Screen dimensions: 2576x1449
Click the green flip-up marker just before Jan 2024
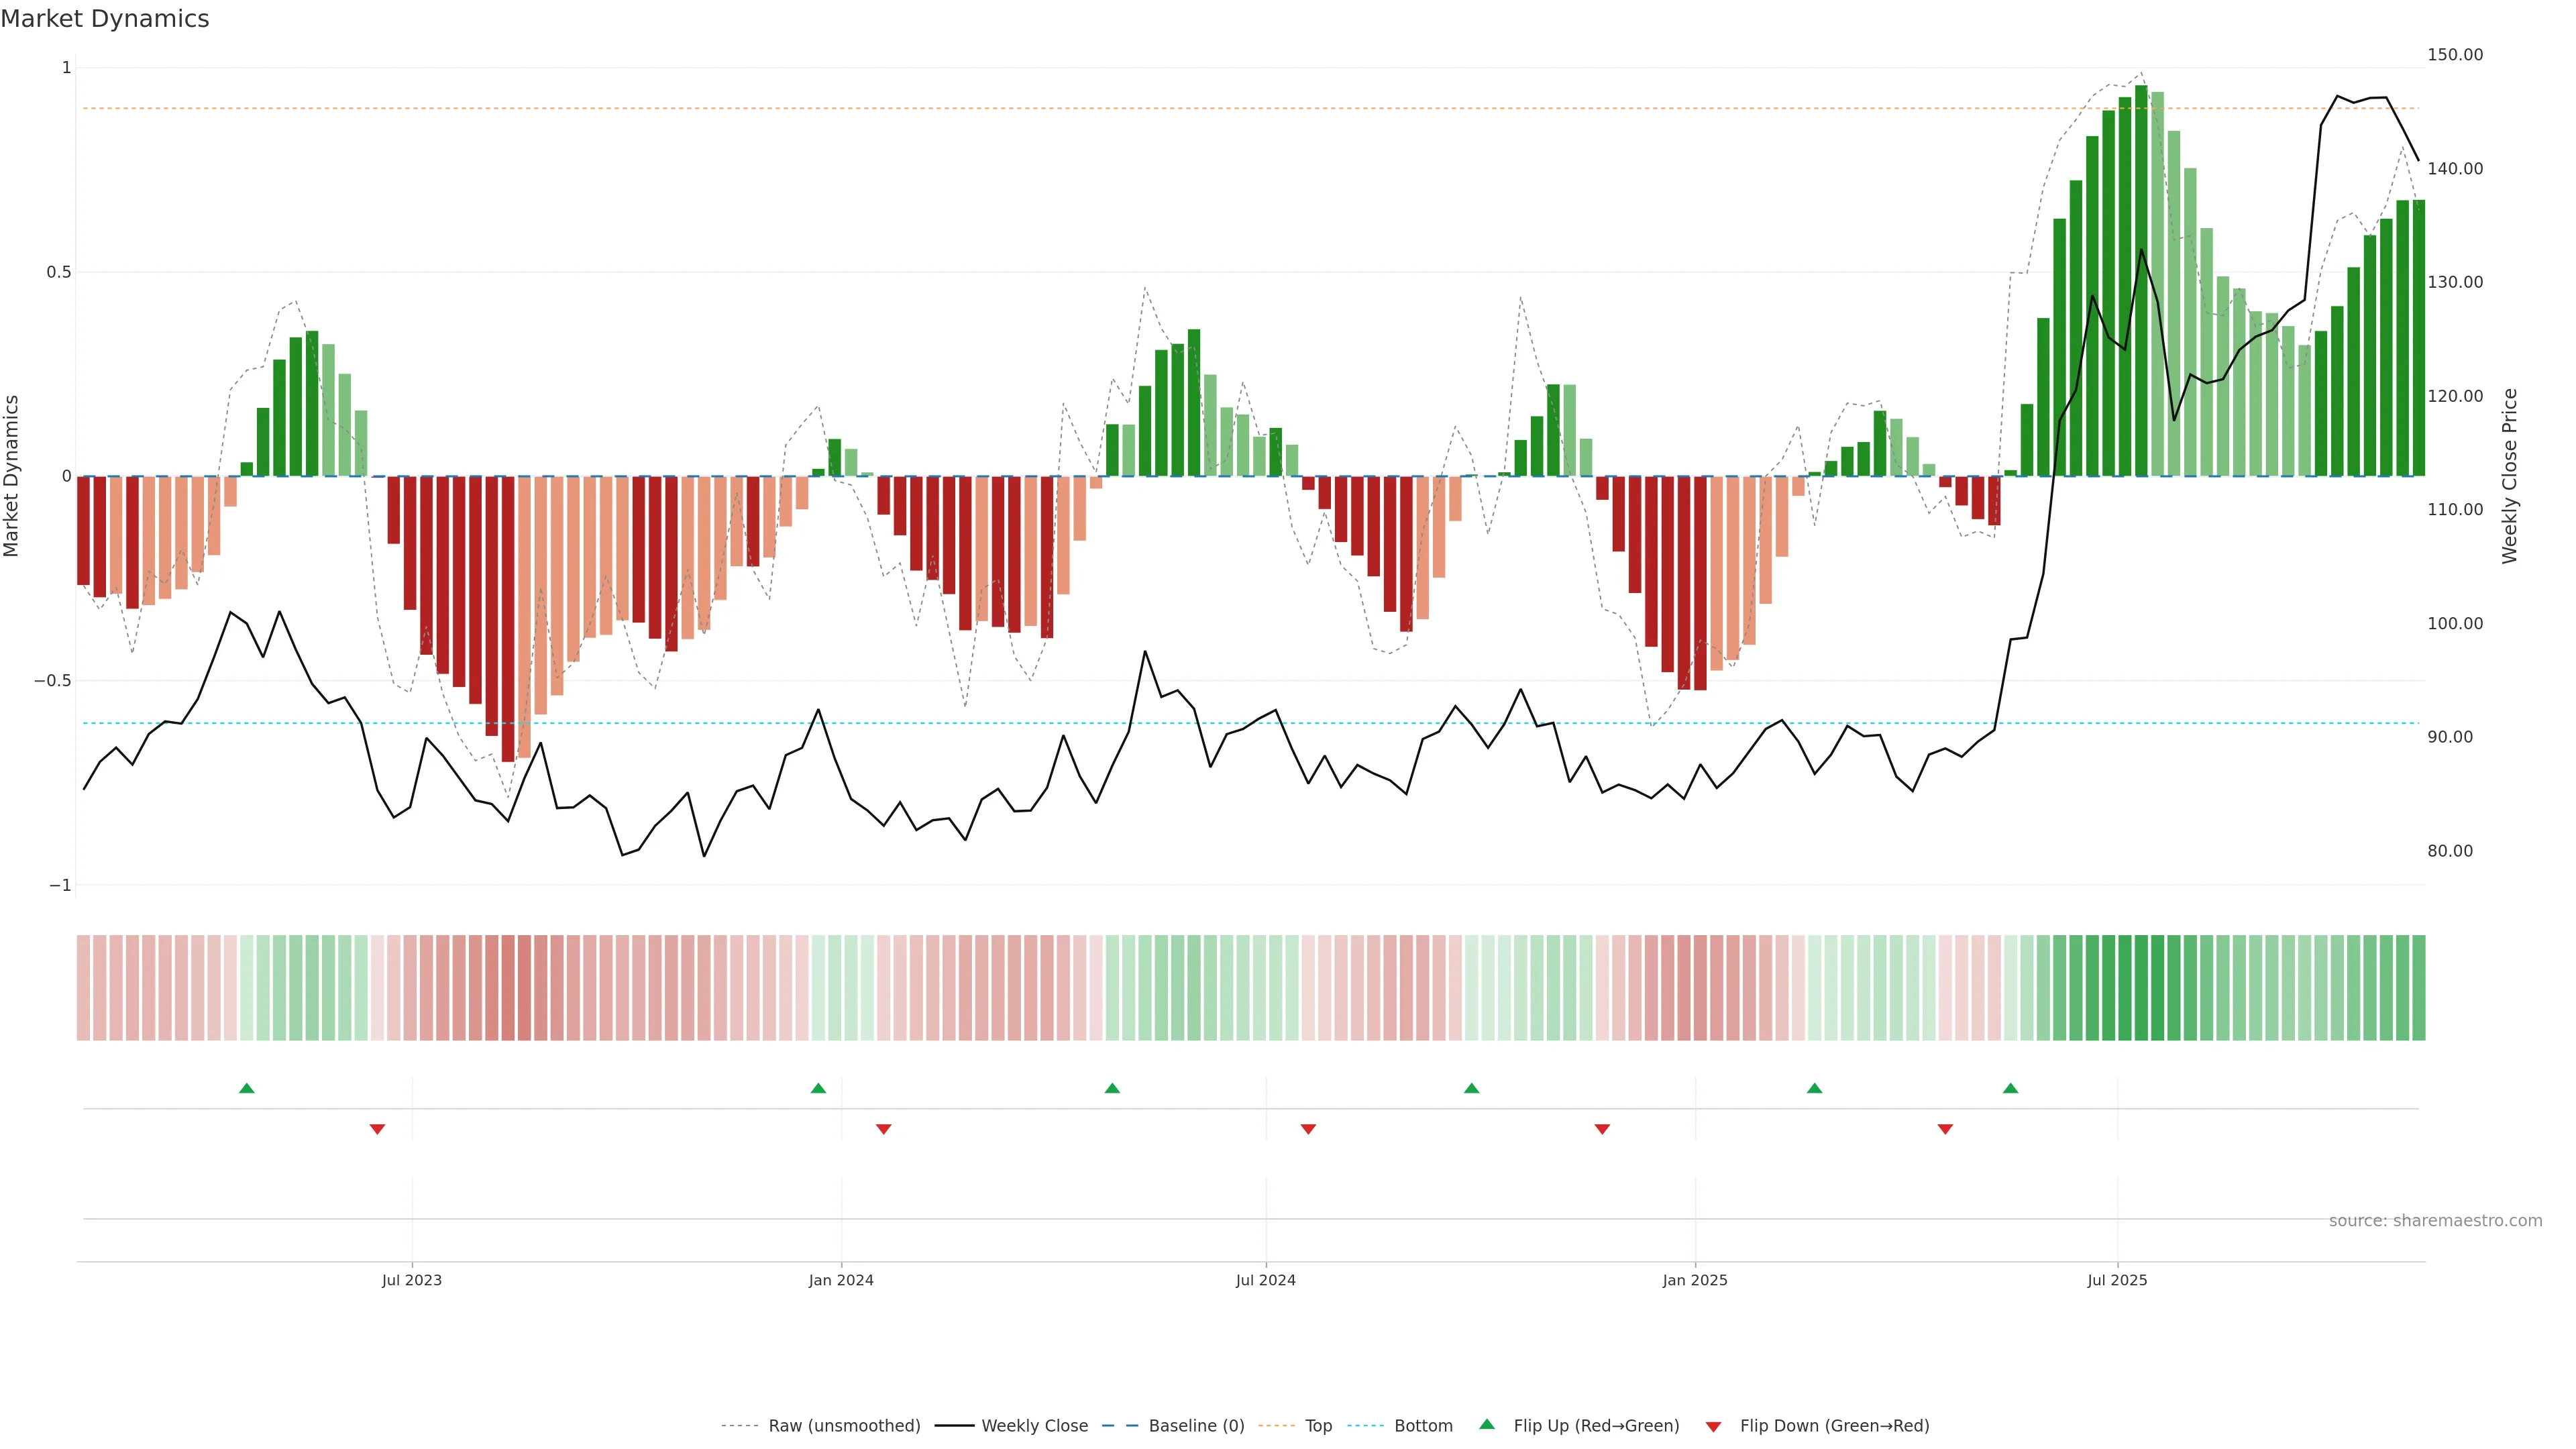[x=818, y=1088]
